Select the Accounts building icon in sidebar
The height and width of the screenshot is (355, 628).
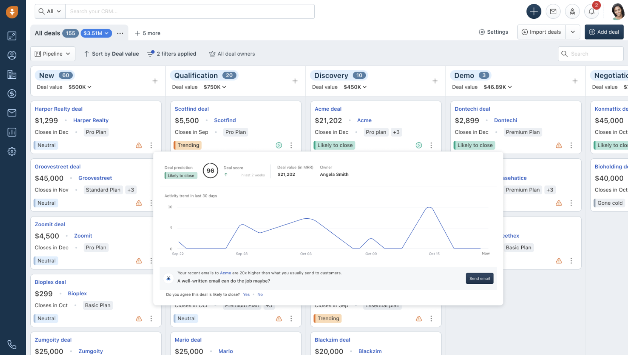12,74
